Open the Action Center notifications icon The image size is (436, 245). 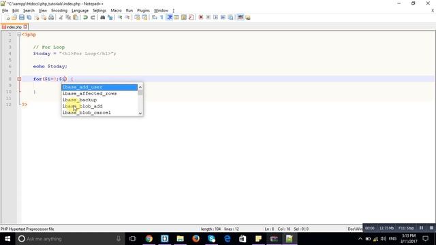[425, 239]
